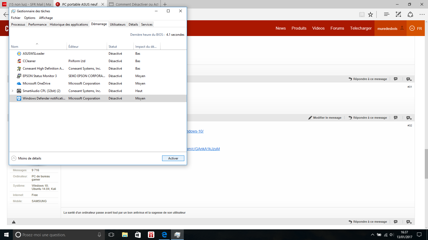Open the FR language dropdown
Screen dimensions: 428x240
(x=416, y=28)
